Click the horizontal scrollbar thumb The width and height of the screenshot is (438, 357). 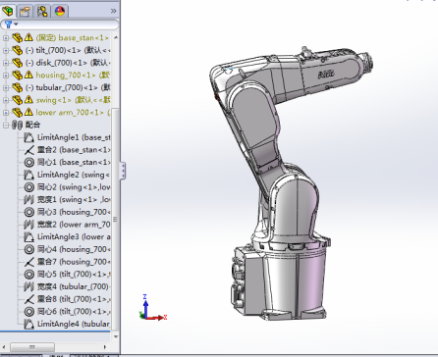click(32, 347)
